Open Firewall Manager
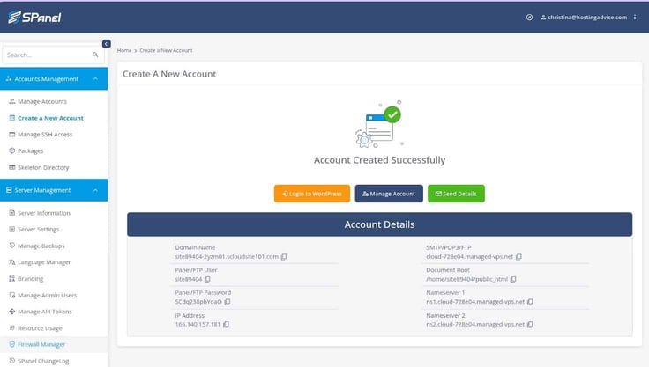Viewport: 649px width, 367px height. (41, 344)
